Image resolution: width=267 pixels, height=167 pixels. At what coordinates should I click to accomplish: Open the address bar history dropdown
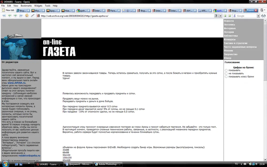[x=220, y=16]
